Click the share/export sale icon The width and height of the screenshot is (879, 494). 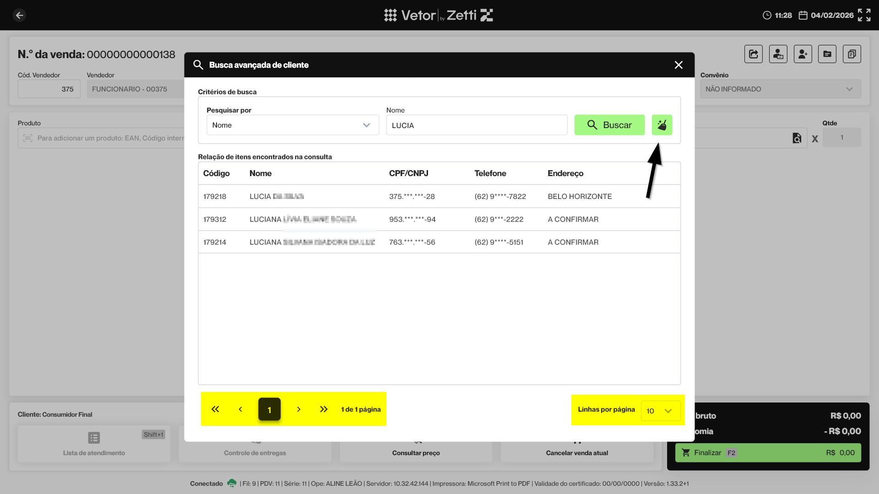point(753,54)
